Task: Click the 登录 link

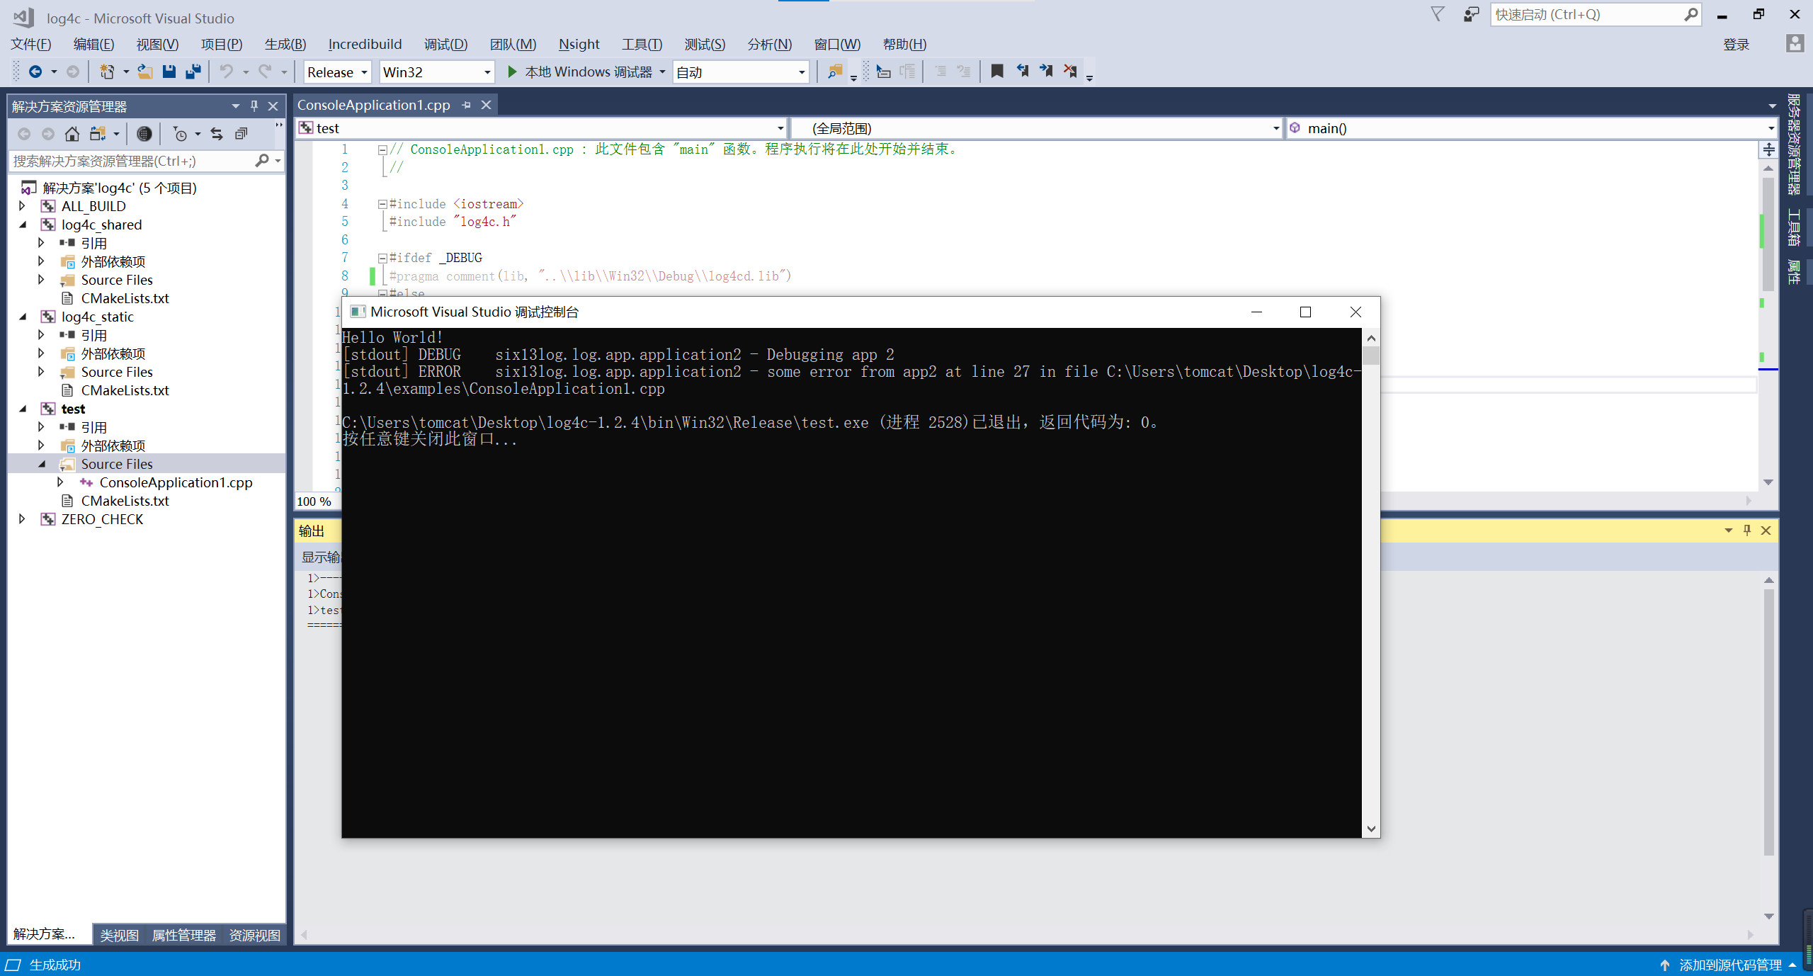Action: click(1737, 44)
